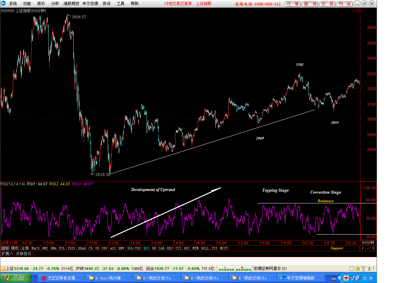Click the 闪电交易已登录 link
This screenshot has height=283, width=412.
[x=178, y=4]
